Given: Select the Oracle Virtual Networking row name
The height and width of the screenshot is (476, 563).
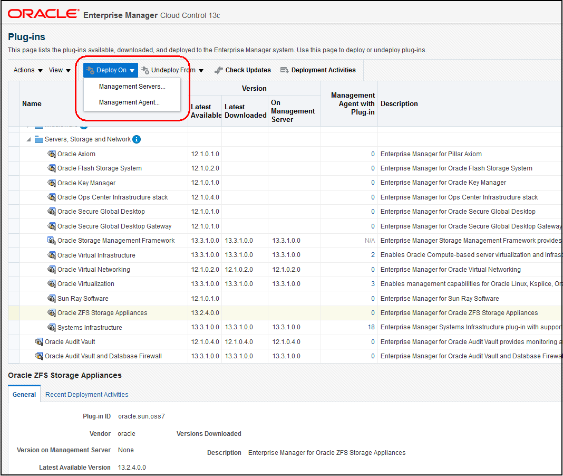Looking at the screenshot, I should (x=94, y=269).
